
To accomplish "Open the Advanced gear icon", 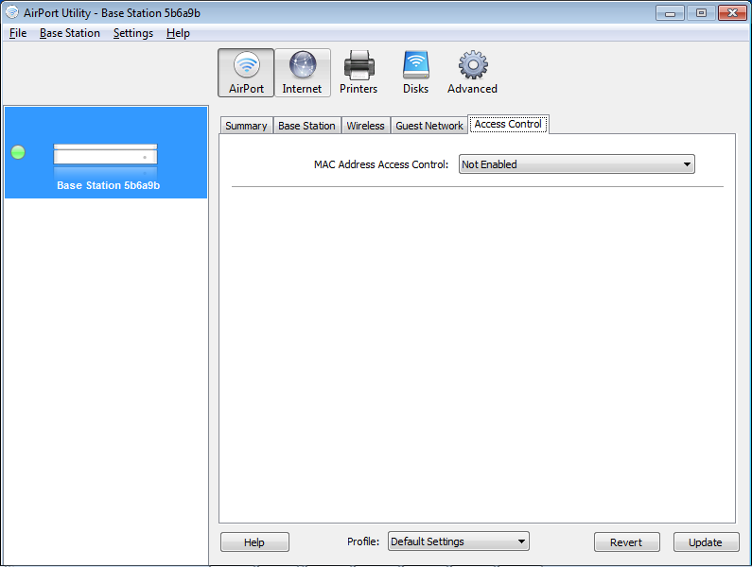I will click(x=472, y=73).
